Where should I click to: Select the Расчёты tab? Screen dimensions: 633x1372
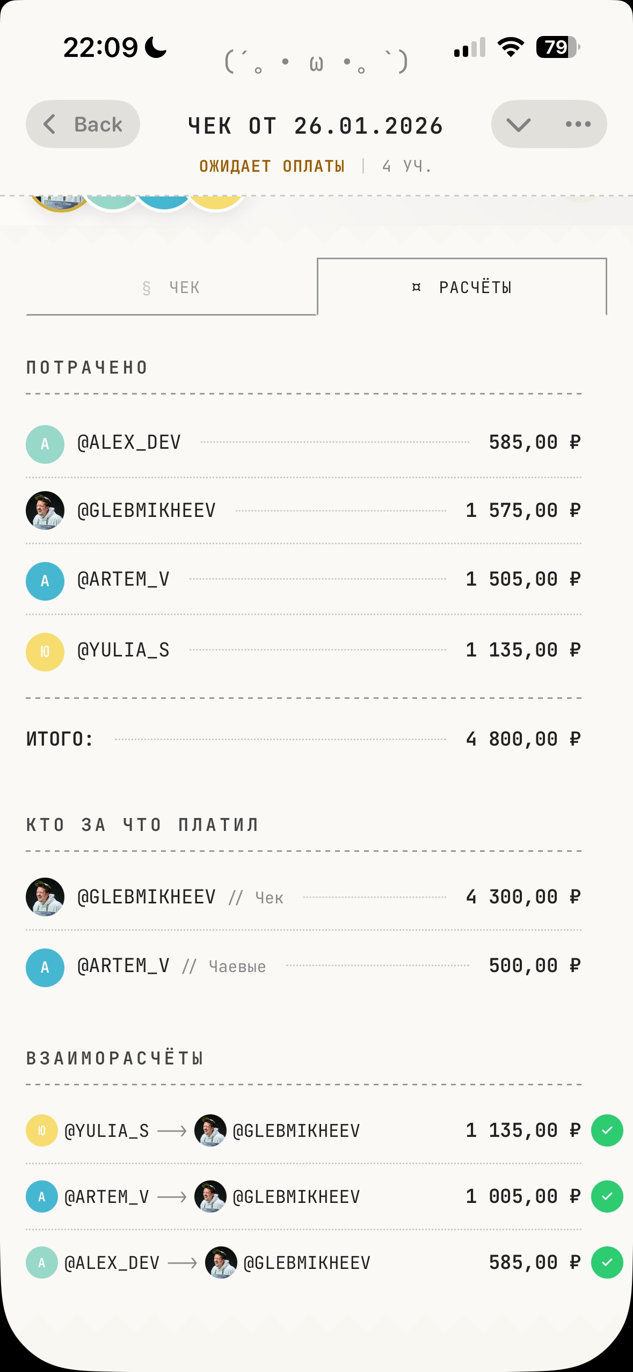click(462, 288)
